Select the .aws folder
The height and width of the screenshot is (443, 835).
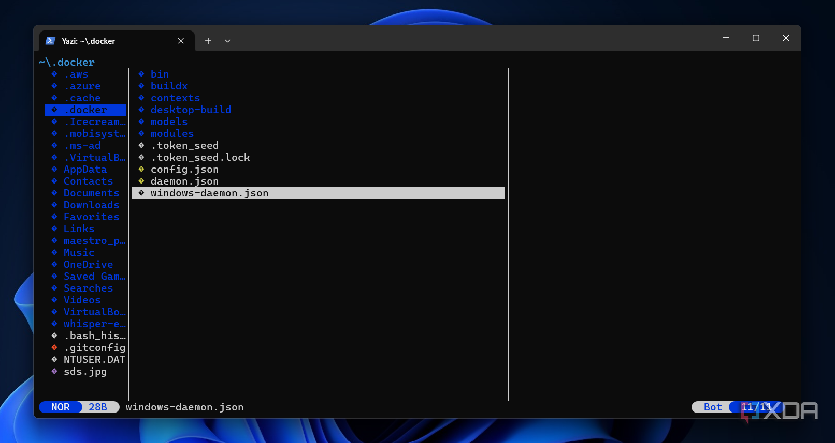(76, 74)
